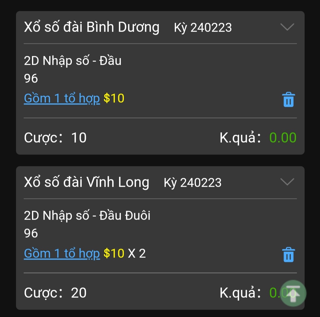The width and height of the screenshot is (320, 317).
Task: Tap the 'Xổ số đài Vĩnh Long' title
Action: click(87, 182)
